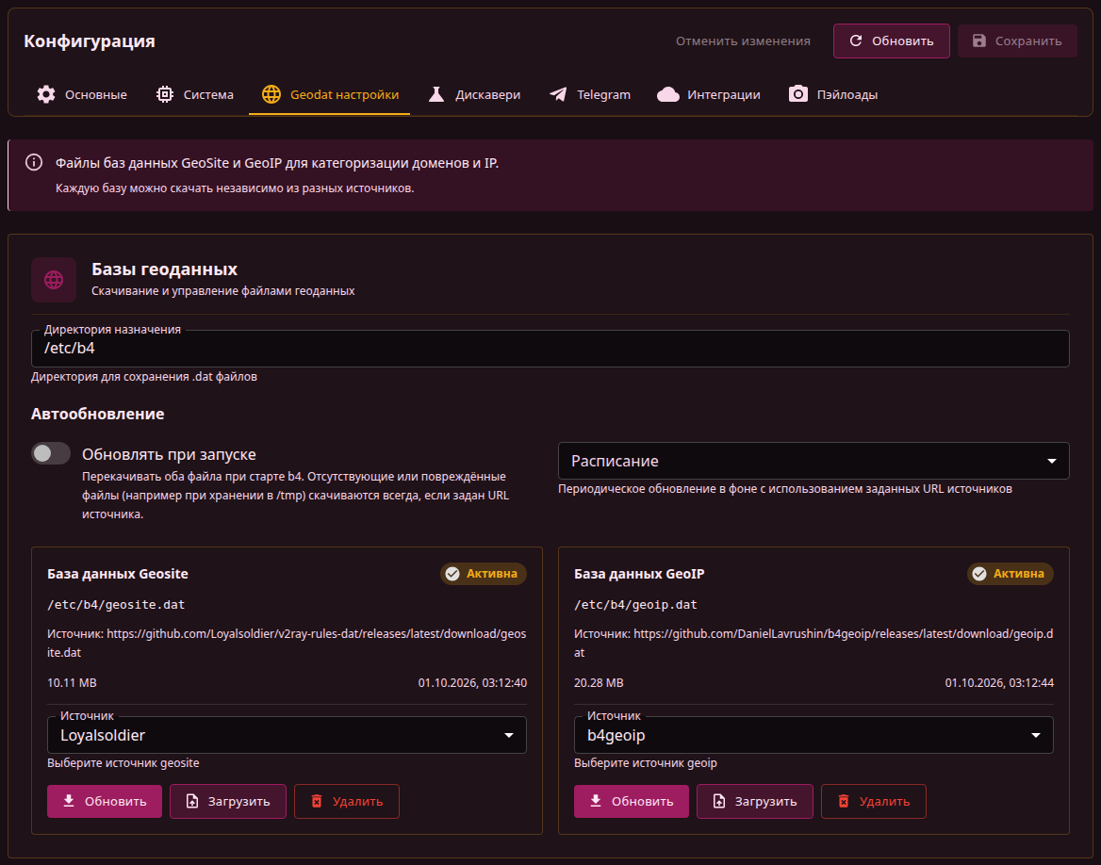
Task: Click the 01.10.2026, 03:12:40 timestamp
Action: [x=472, y=682]
